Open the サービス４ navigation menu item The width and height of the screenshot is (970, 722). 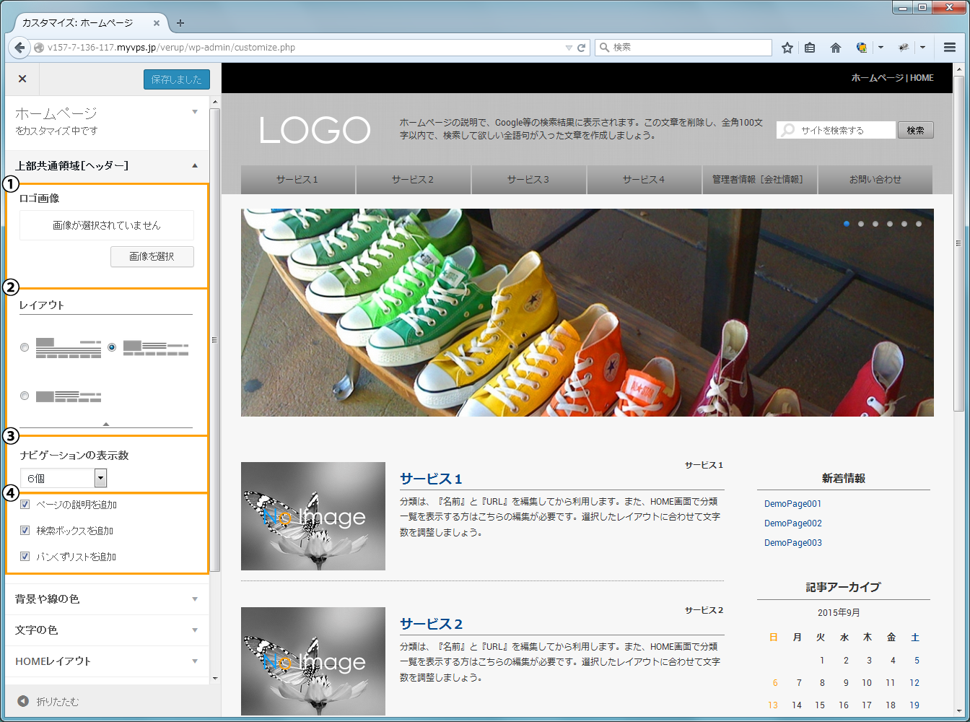(x=645, y=180)
